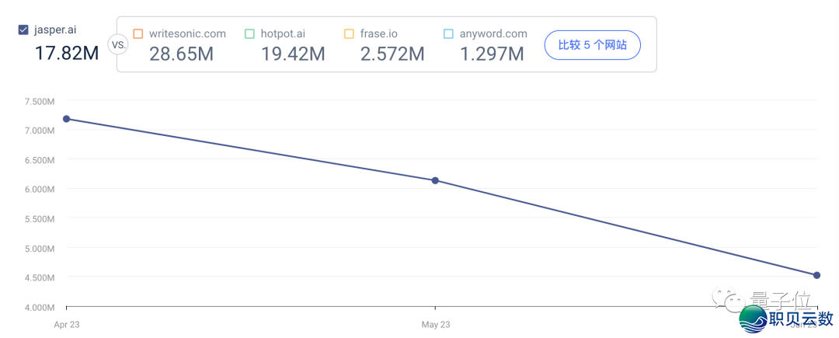Click the 7.500M y-axis label
This screenshot has width=839, height=338.
click(40, 101)
